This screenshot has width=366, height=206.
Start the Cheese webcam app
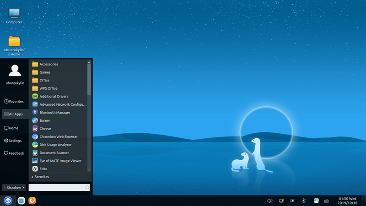[45, 129]
